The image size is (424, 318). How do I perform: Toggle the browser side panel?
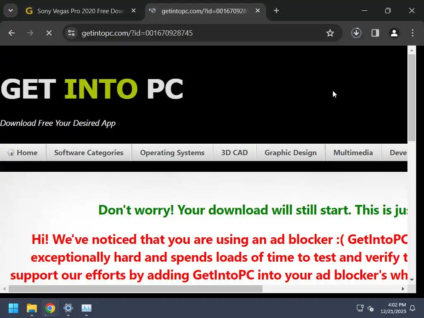click(x=375, y=33)
